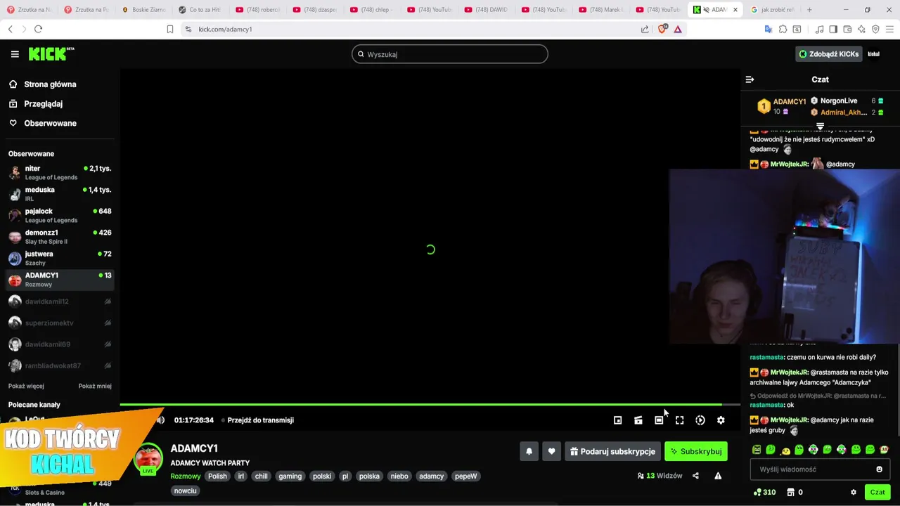The width and height of the screenshot is (900, 506).
Task: Open browser extensions puzzle icon
Action: point(783,29)
